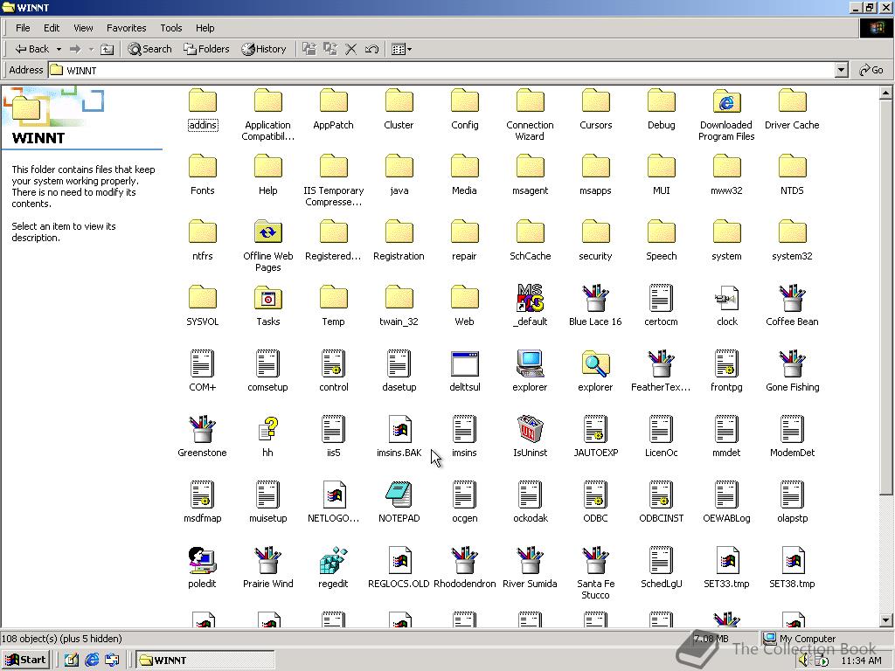895x671 pixels.
Task: Open the Tools menu
Action: [x=170, y=28]
